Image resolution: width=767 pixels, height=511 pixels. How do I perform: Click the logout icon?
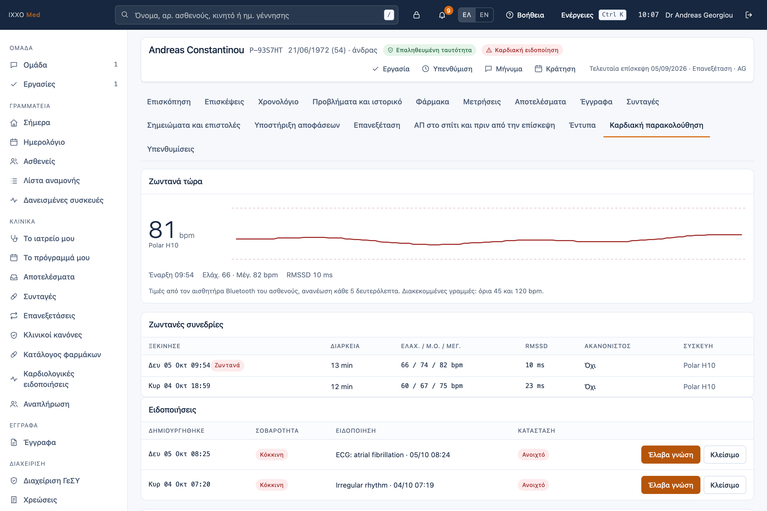[x=749, y=15]
